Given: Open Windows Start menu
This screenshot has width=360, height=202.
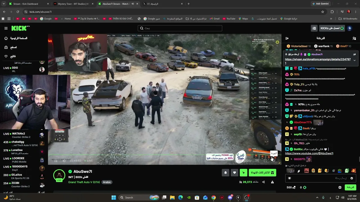Looking at the screenshot, I should (114, 198).
